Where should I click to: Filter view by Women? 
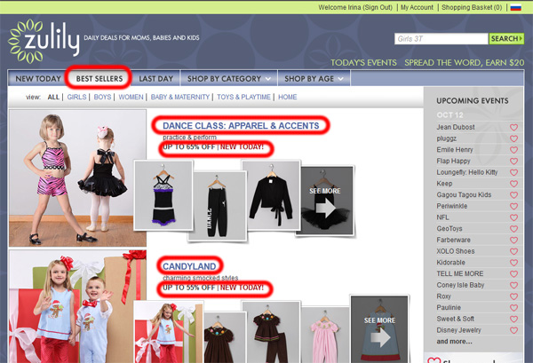click(x=131, y=97)
